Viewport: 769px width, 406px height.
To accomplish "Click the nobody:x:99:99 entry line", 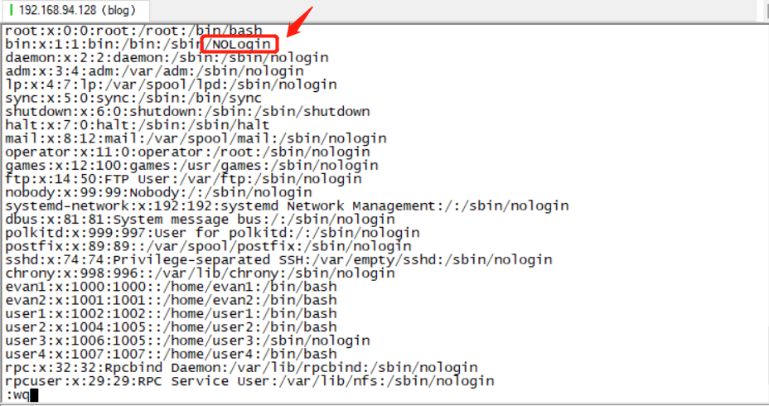I will coord(158,193).
